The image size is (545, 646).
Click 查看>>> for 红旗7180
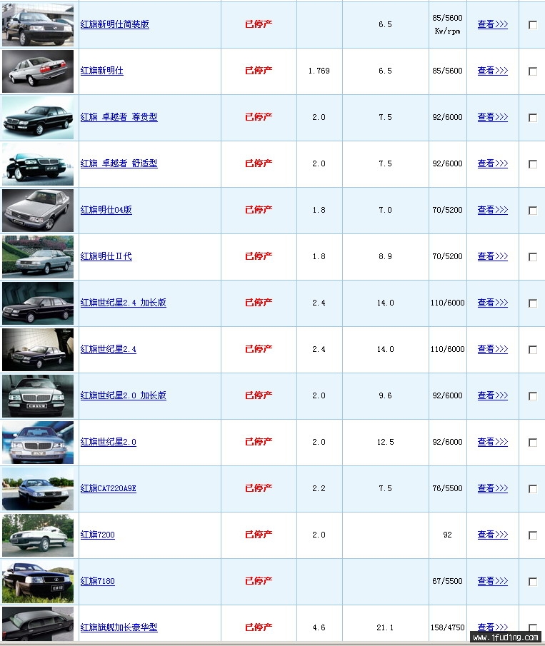click(x=493, y=581)
